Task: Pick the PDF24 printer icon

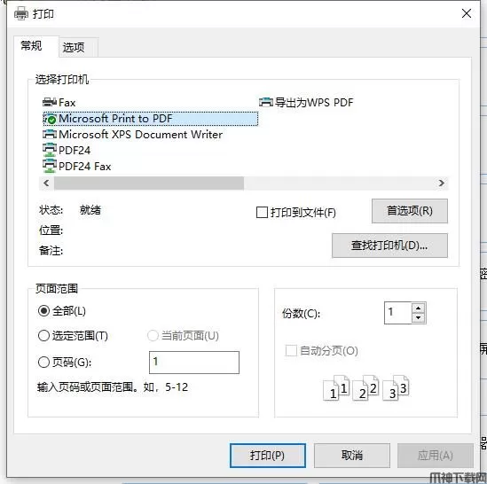Action: [50, 150]
